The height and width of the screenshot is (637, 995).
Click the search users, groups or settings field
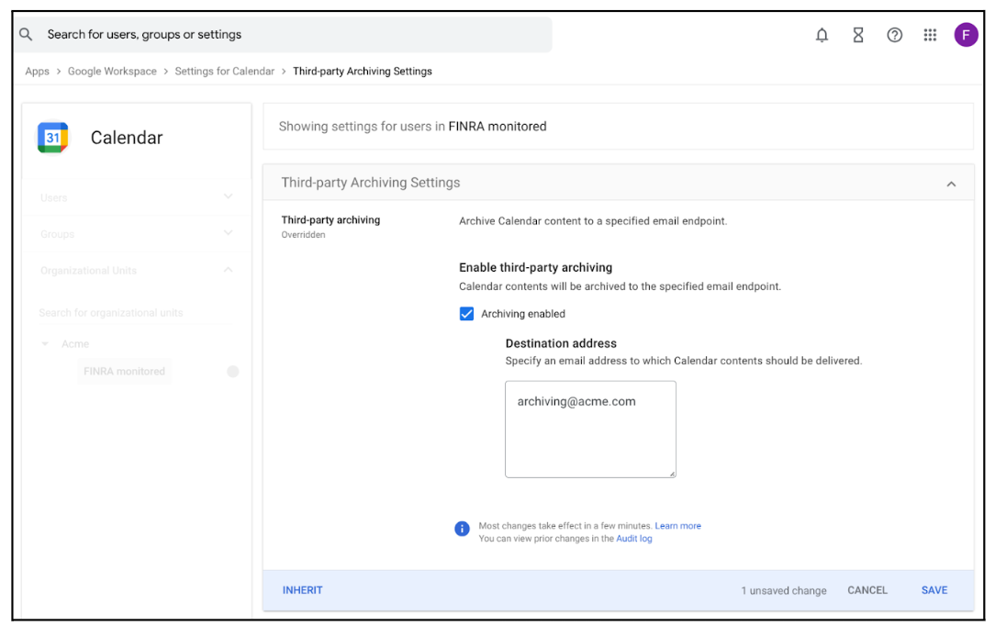(283, 34)
